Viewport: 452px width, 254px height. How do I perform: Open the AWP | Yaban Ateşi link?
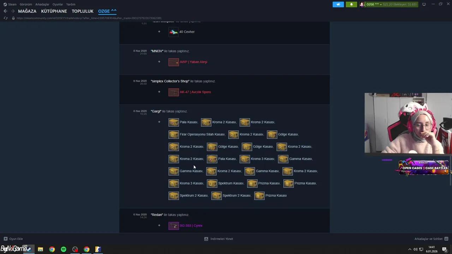pos(194,62)
